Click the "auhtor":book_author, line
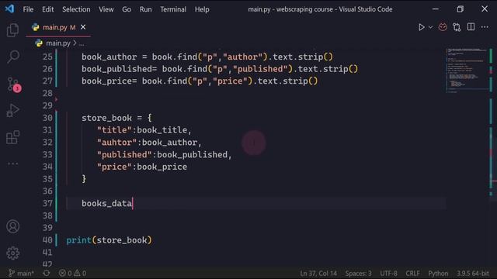This screenshot has height=279, width=497. pyautogui.click(x=149, y=143)
